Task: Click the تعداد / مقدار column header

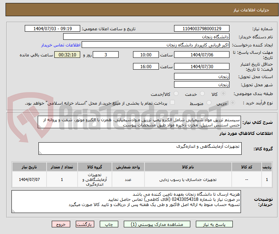Action: (x=62, y=167)
